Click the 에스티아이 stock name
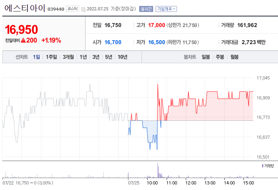278x190 pixels. click(25, 8)
